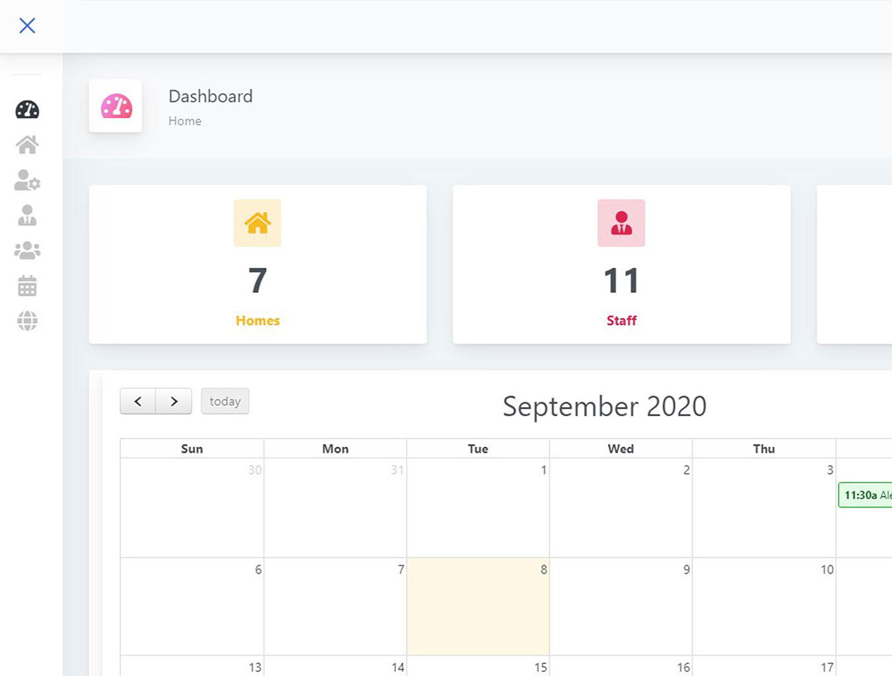Select the Staff person-in-suit sidebar icon
Screen dimensions: 892x676
(27, 215)
